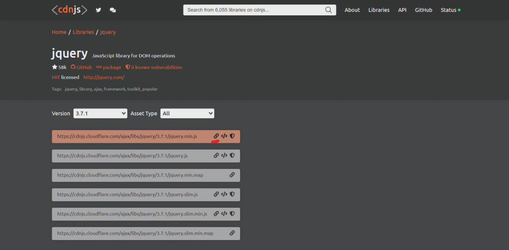
Task: Click the cdnjs logo
Action: click(70, 10)
